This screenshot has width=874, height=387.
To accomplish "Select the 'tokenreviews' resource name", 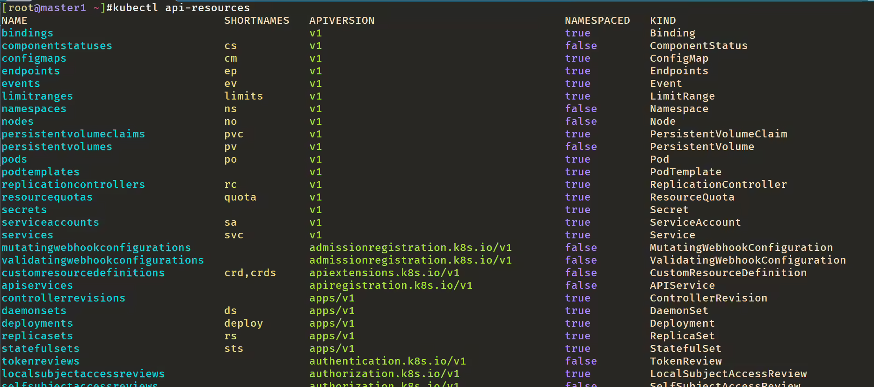I will pyautogui.click(x=41, y=361).
